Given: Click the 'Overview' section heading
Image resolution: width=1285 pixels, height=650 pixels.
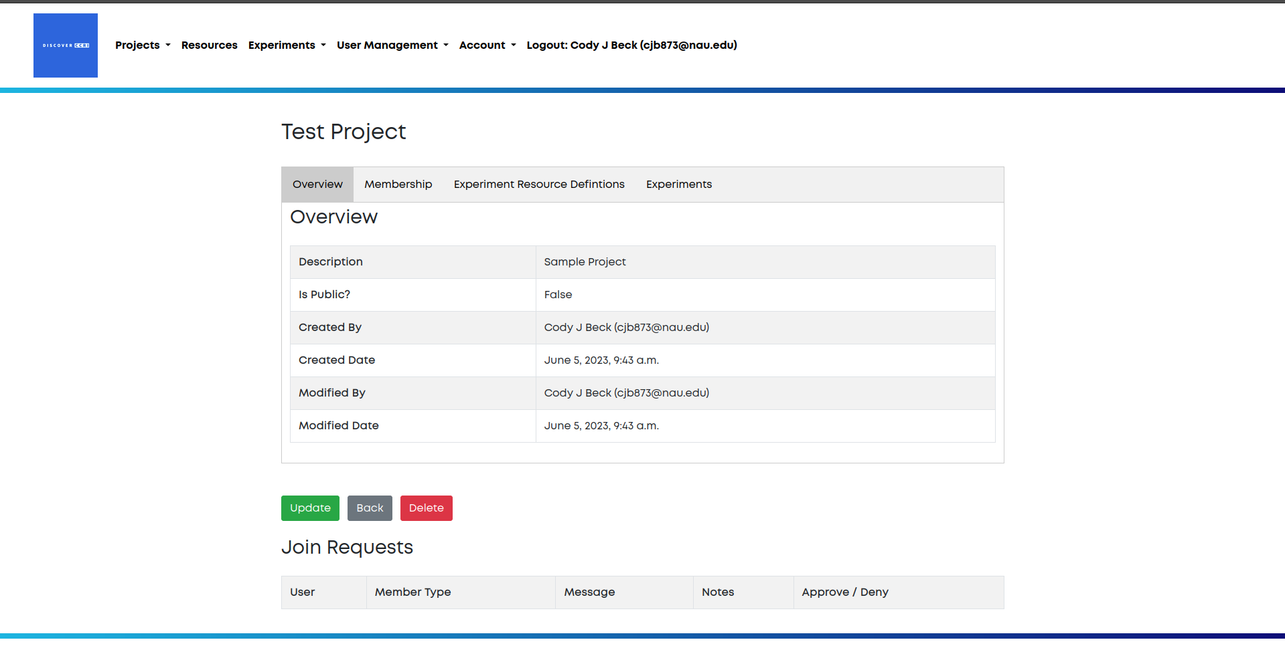Looking at the screenshot, I should click(333, 217).
